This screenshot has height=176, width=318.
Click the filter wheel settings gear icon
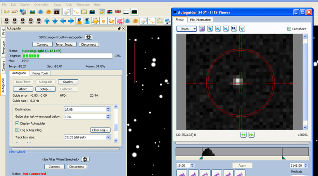85,159
